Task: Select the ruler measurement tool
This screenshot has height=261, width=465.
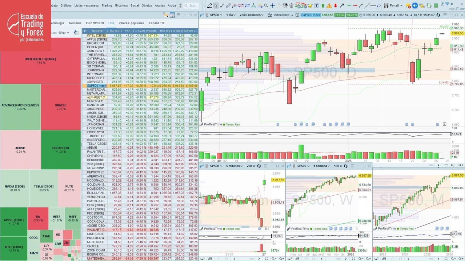Action: 228,5
